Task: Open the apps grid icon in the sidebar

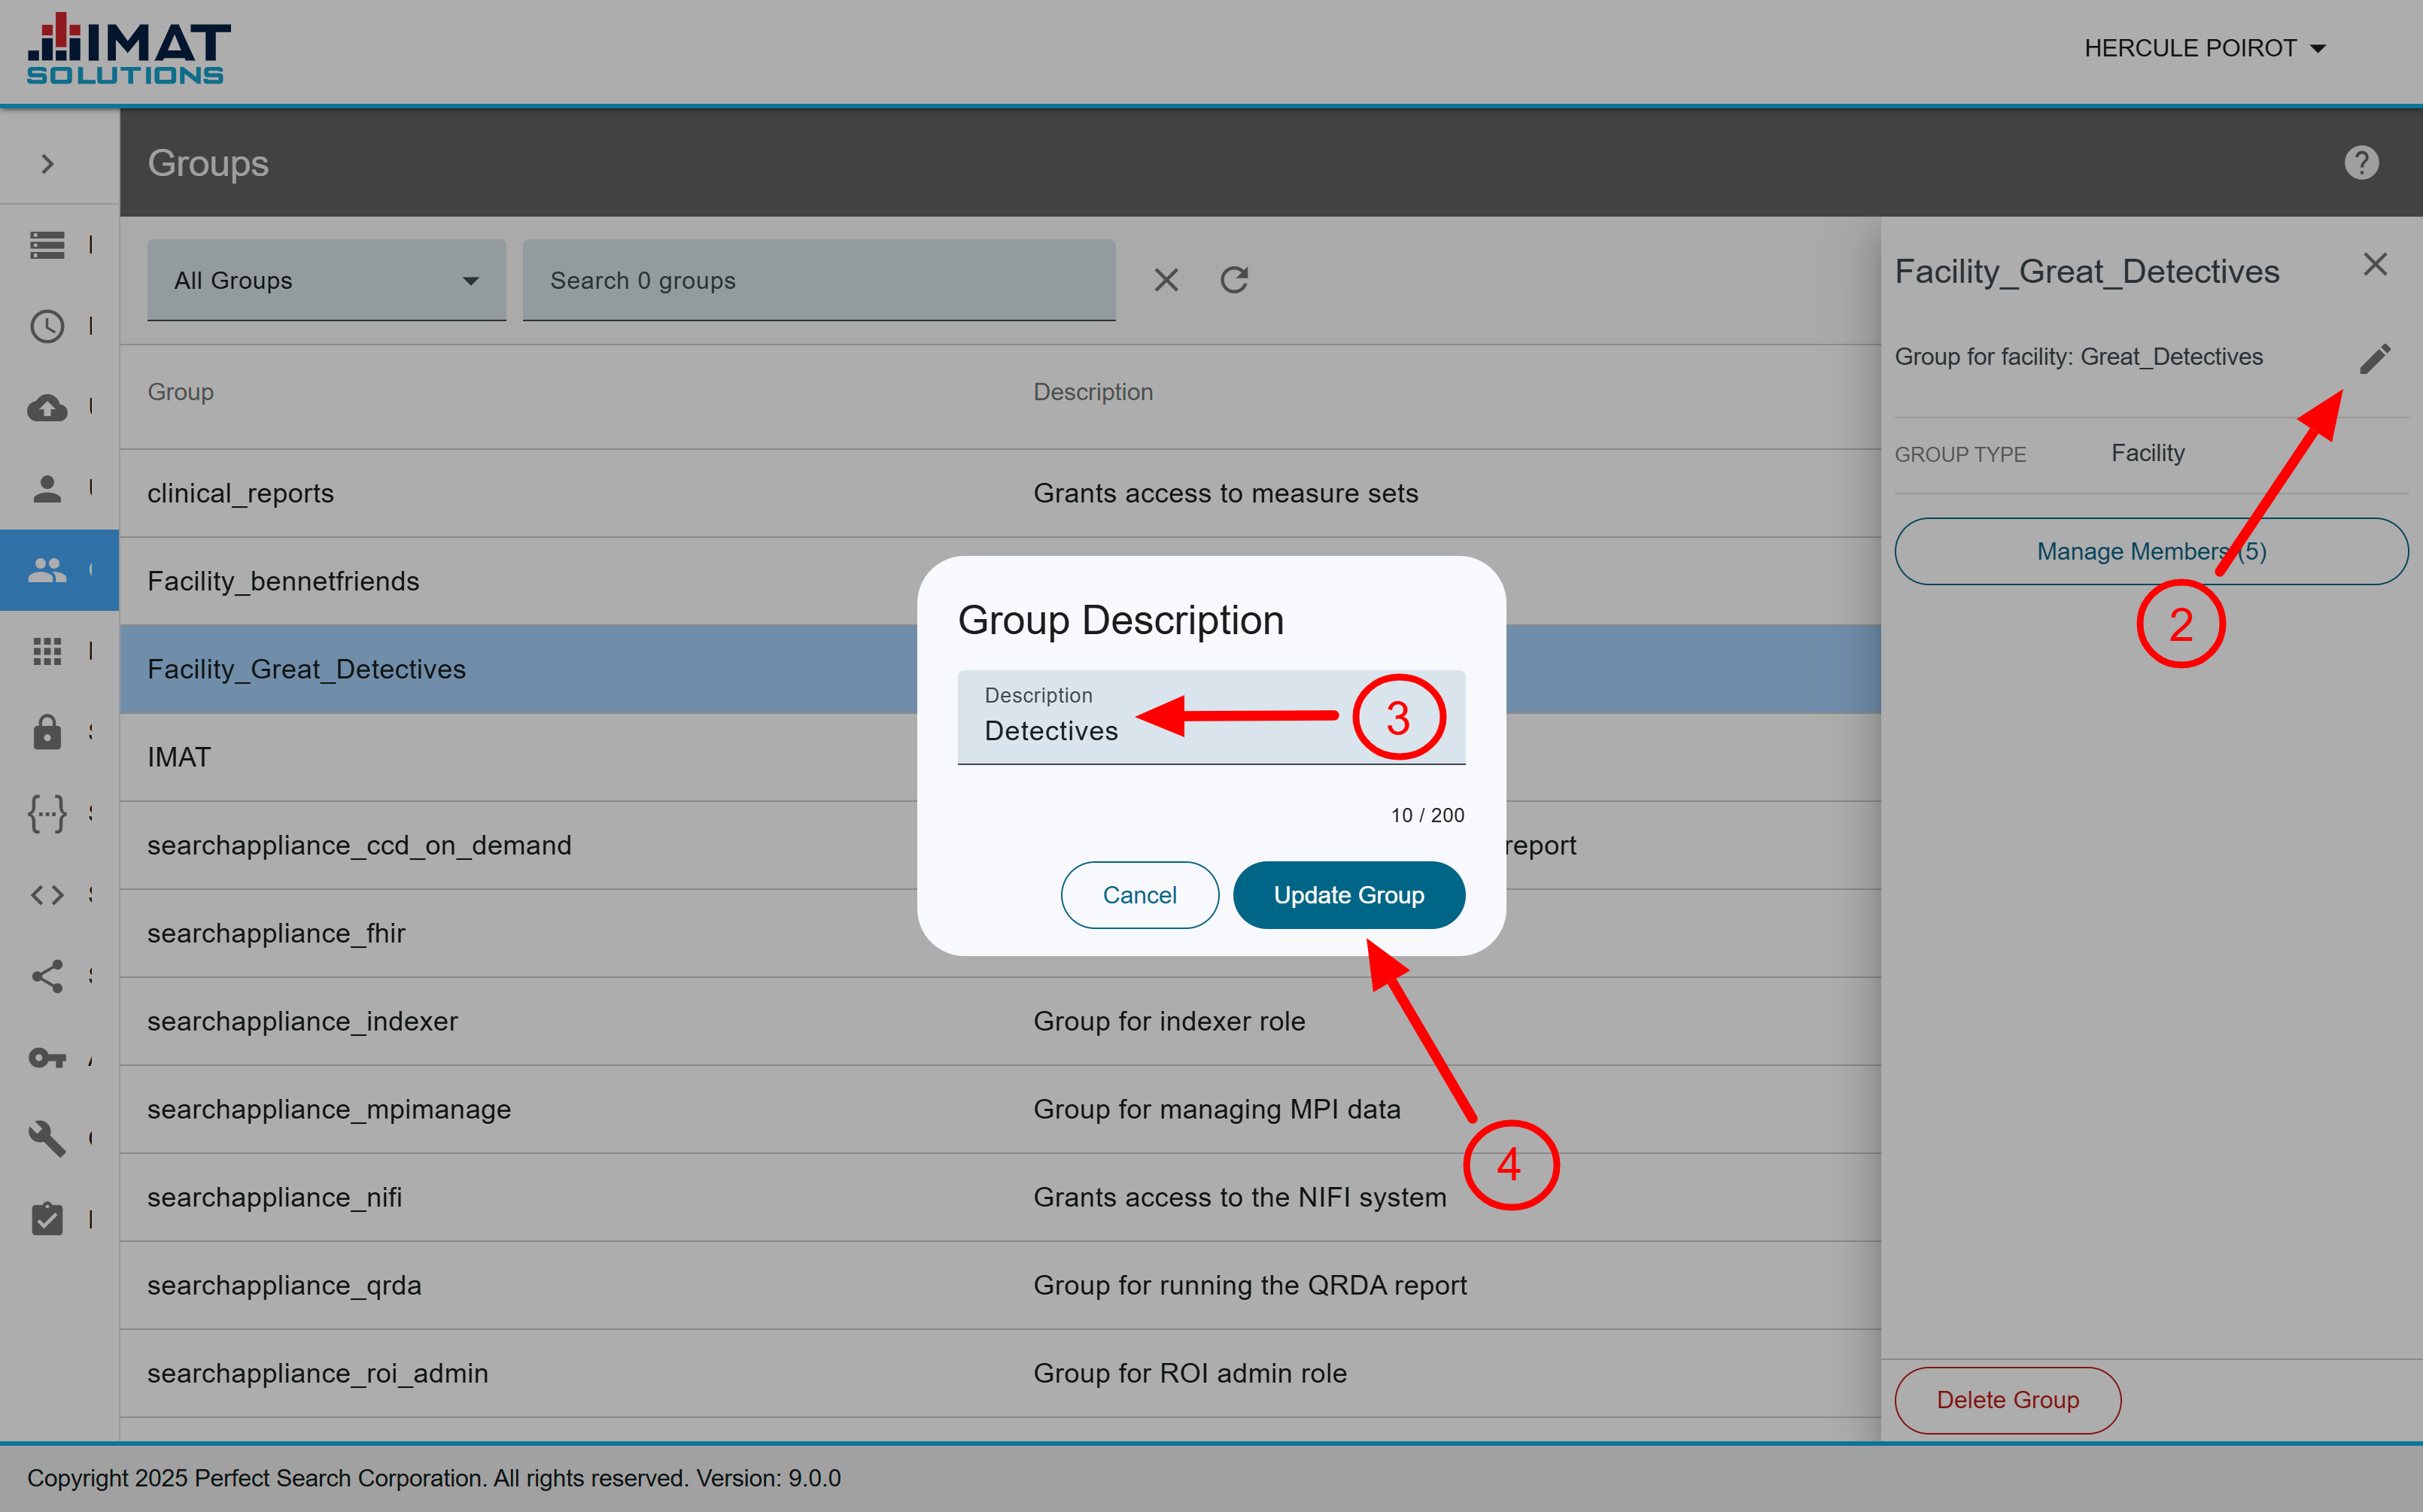Action: click(47, 651)
